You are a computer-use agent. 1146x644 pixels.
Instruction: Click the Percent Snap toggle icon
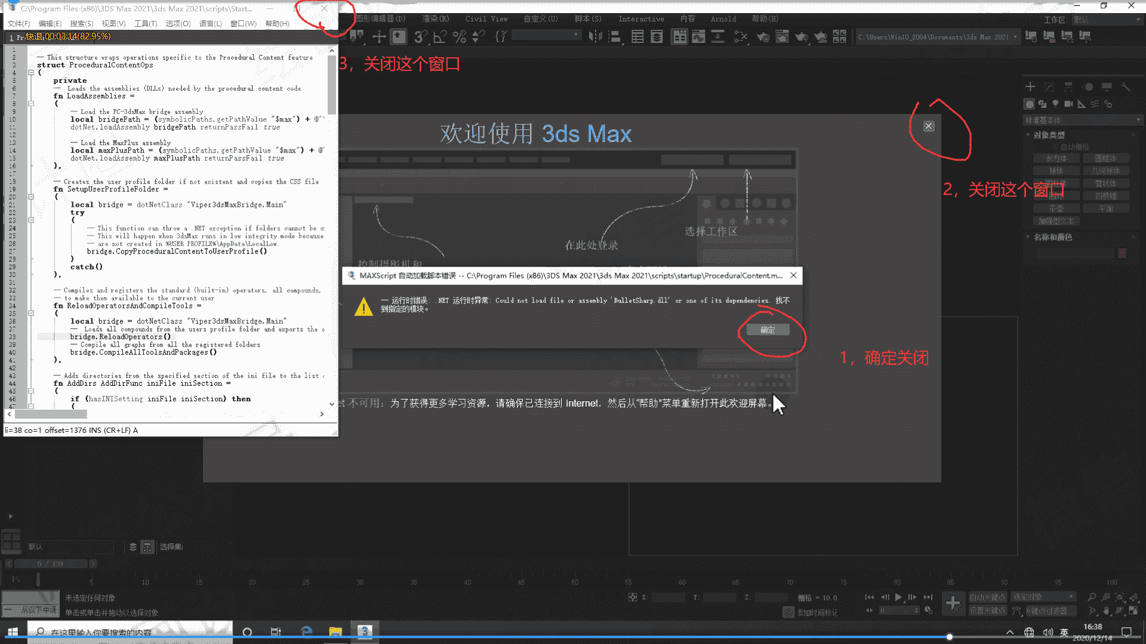pyautogui.click(x=459, y=37)
